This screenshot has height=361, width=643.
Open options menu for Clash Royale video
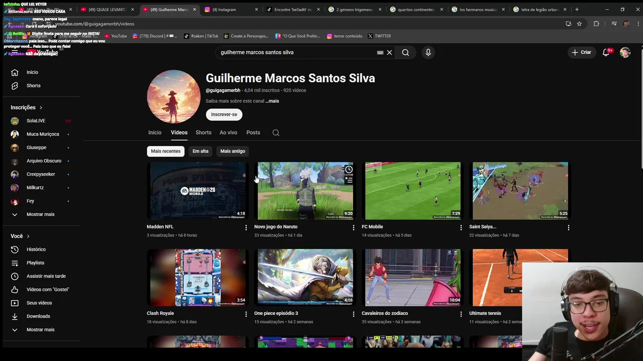246,314
